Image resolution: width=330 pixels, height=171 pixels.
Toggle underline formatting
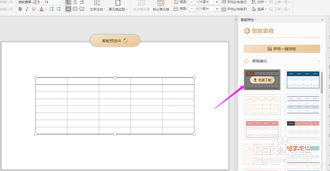point(34,9)
